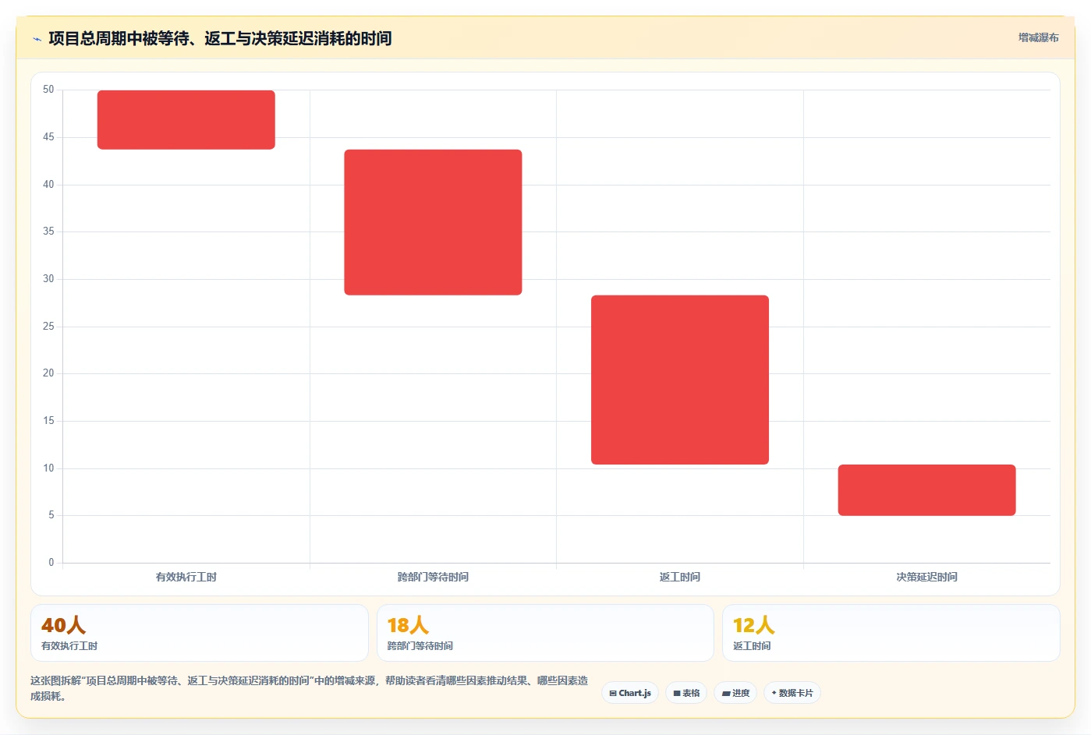Open the 12人 返工时间 data card

891,633
